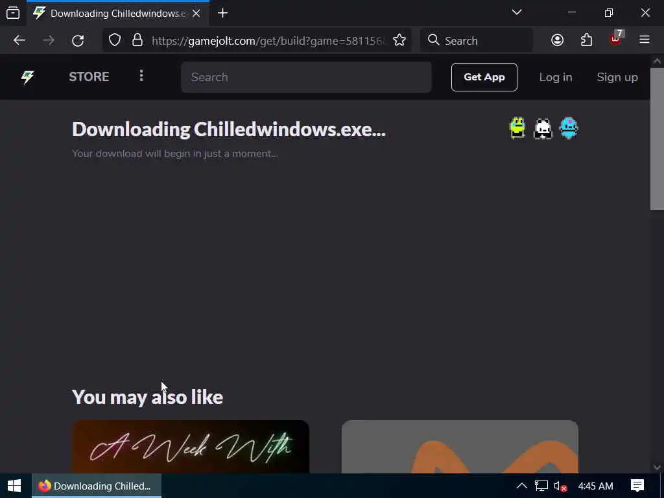Focus the Firefox toolbar Search box
This screenshot has height=498, width=664.
coord(477,40)
